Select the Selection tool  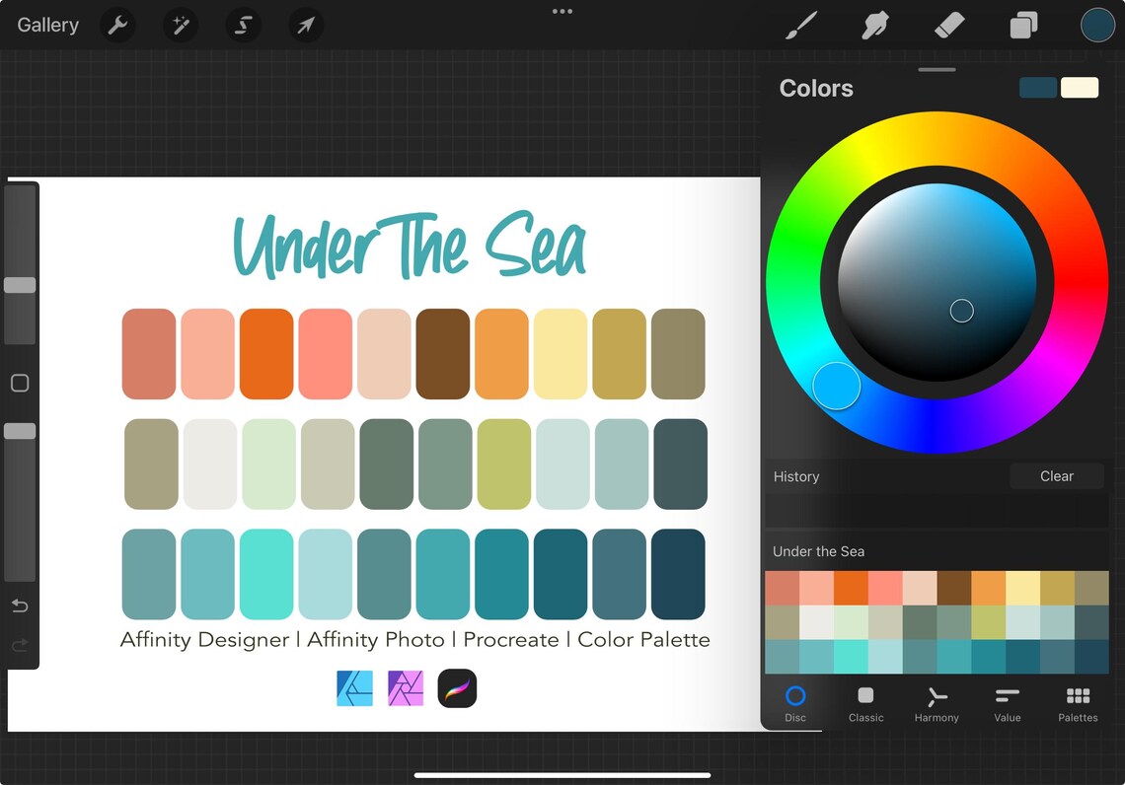point(243,25)
